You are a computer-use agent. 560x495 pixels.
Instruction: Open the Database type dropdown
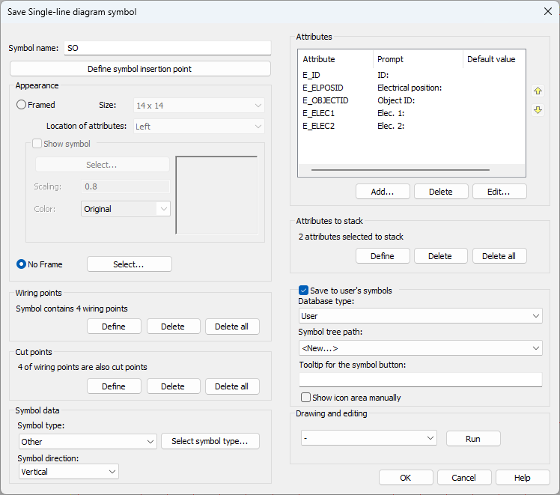(419, 316)
